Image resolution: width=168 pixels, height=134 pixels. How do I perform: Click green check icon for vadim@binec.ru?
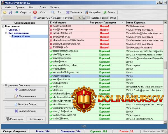[51, 119]
